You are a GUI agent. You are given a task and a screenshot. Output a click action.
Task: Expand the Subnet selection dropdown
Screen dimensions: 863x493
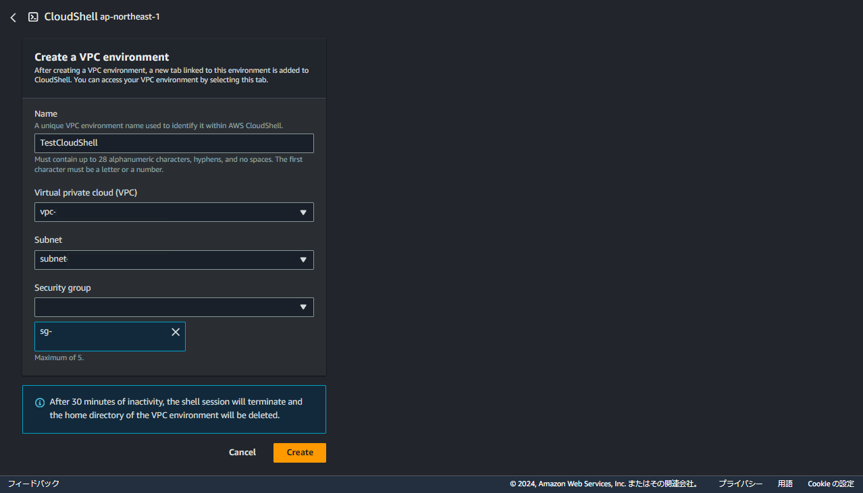click(x=174, y=260)
